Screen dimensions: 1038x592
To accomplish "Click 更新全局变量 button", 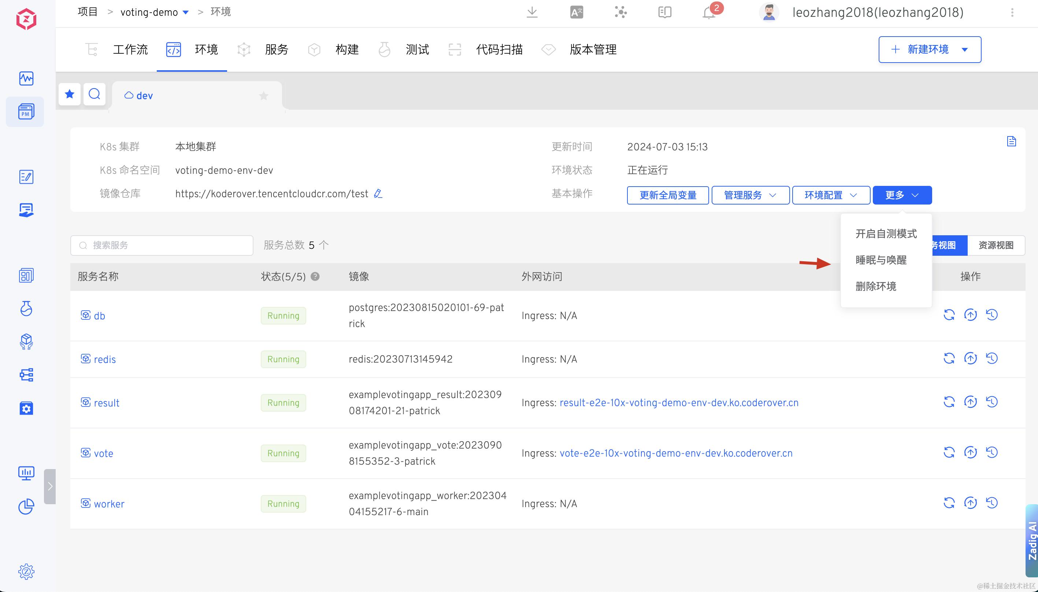I will pos(667,195).
